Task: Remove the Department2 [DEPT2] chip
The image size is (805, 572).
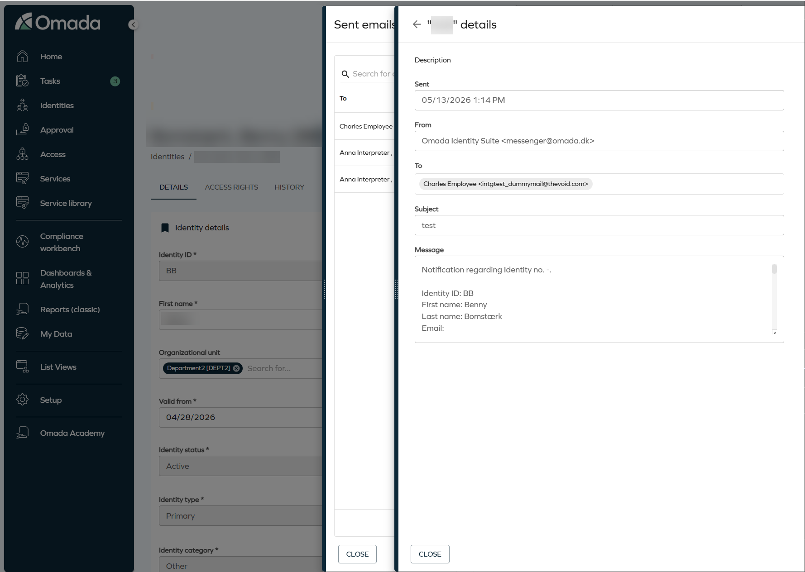Action: 236,368
